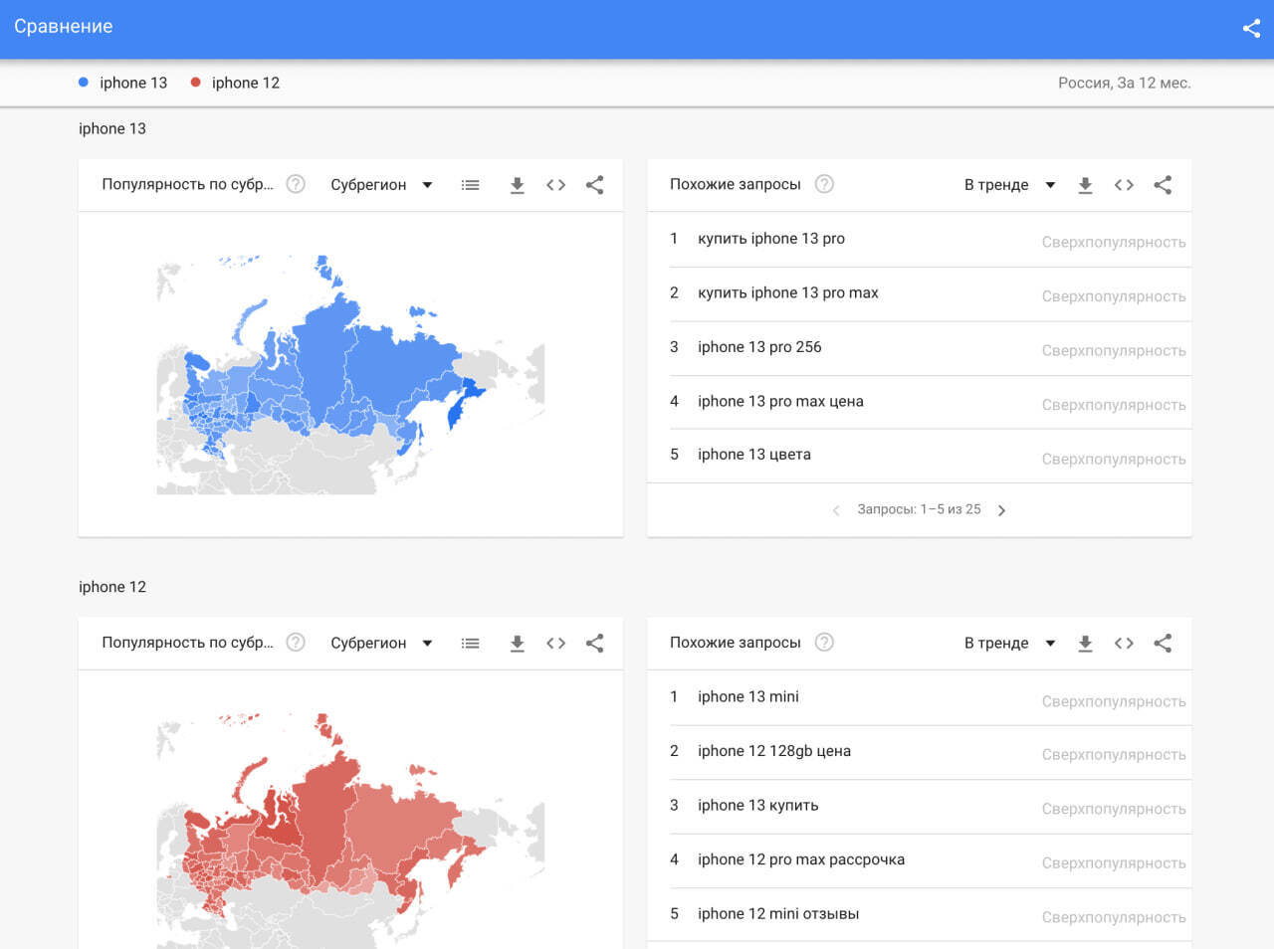1274x949 pixels.
Task: Download the iphone 13 subregion map data
Action: [517, 185]
